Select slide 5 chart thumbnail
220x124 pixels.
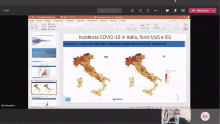point(44,102)
